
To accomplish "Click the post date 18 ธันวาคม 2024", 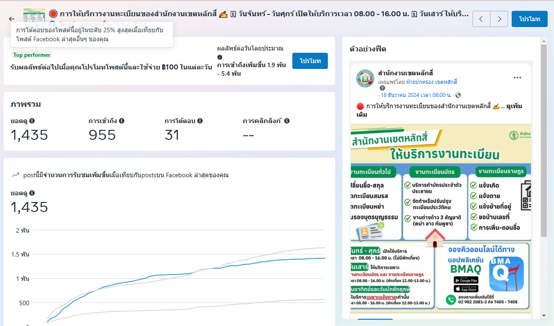I will [x=416, y=95].
